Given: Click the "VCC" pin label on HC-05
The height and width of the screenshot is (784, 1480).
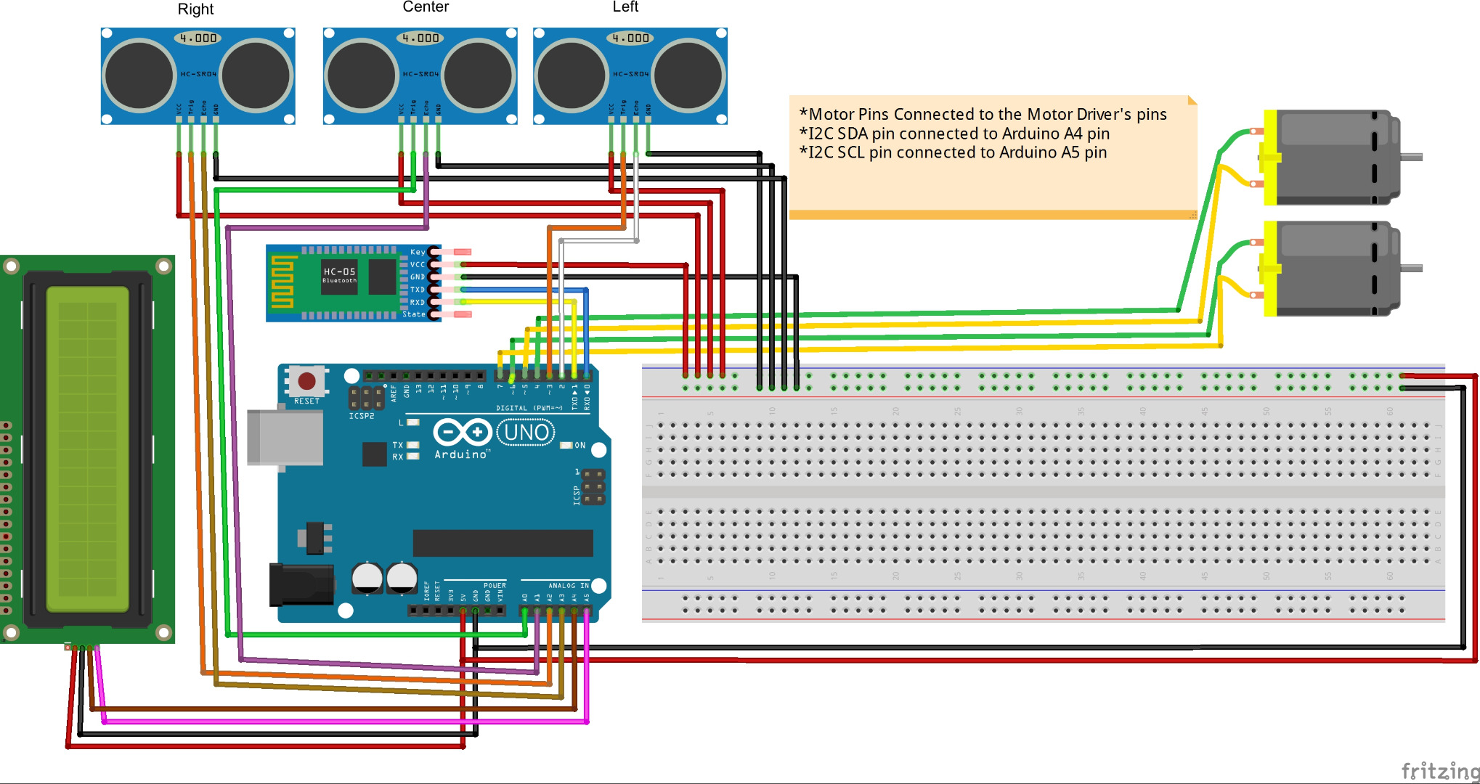Looking at the screenshot, I should (418, 265).
